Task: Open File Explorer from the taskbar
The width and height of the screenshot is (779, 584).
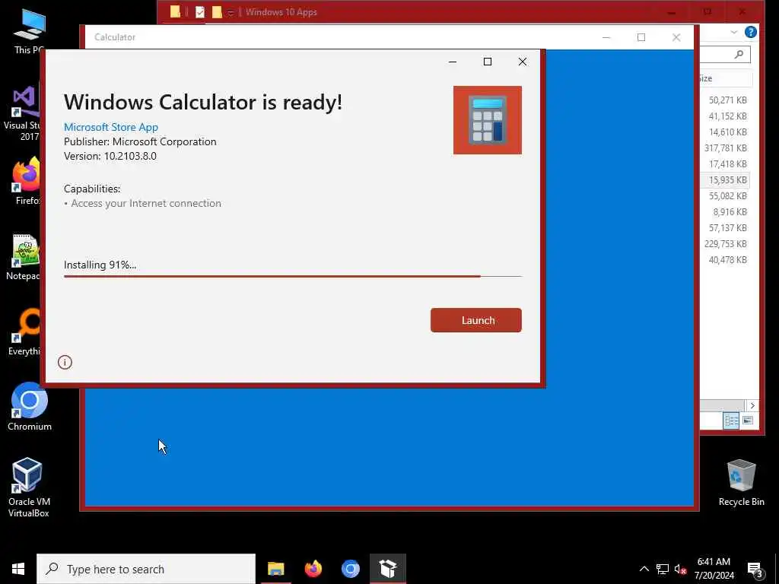Action: (275, 569)
